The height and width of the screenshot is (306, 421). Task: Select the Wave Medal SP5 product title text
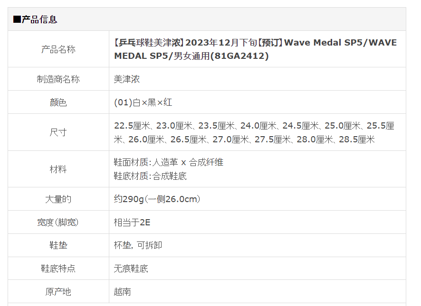(255, 49)
